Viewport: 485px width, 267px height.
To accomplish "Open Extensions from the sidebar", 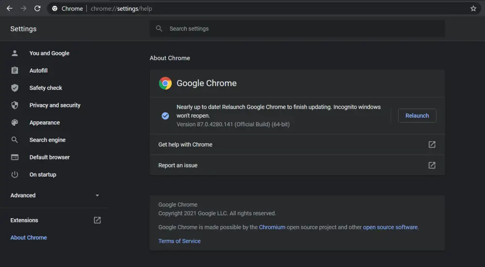I will (x=24, y=220).
